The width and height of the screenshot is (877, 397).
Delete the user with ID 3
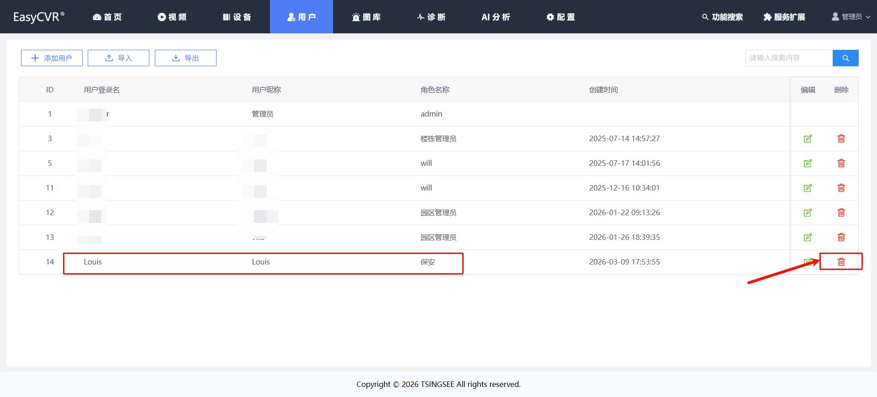coord(841,138)
